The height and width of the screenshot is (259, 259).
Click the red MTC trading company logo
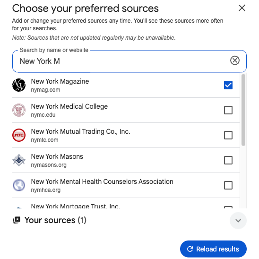click(19, 135)
